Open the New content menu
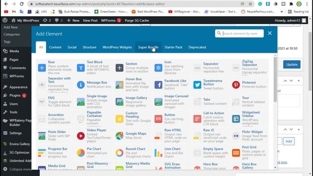The height and width of the screenshot is (176, 313). [73, 21]
